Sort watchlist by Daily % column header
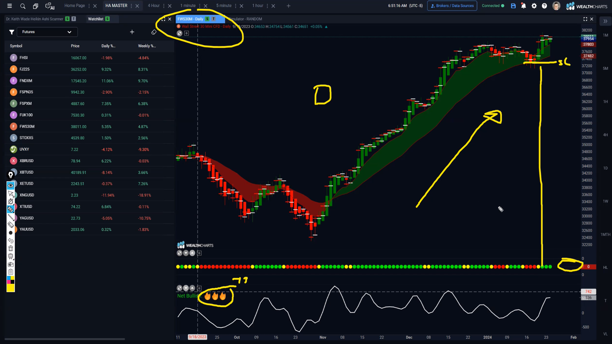This screenshot has width=612, height=344. [108, 46]
